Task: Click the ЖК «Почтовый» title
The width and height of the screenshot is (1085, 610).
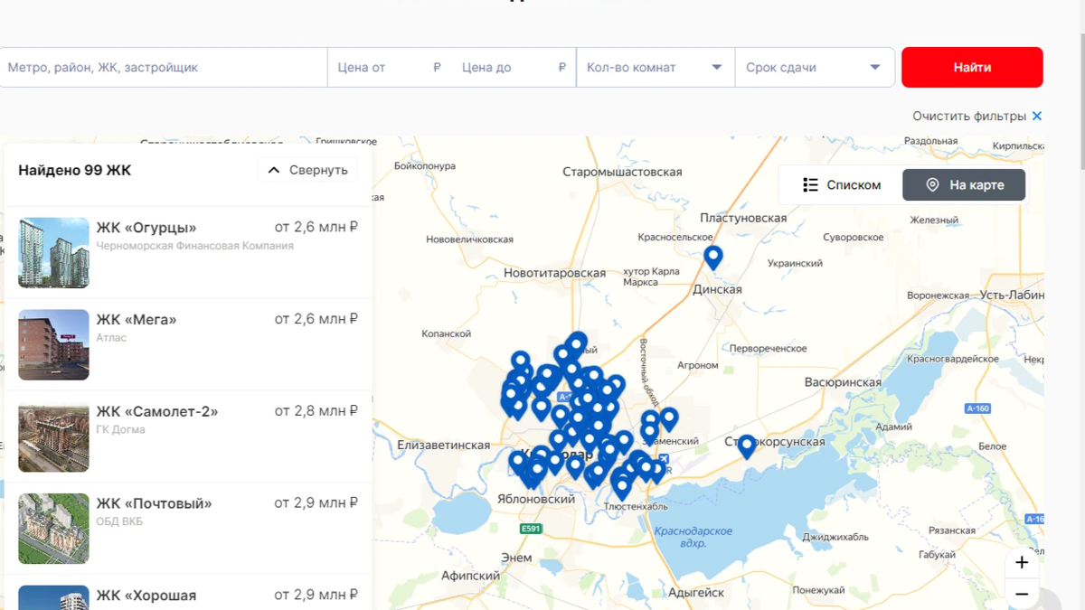Action: tap(155, 504)
